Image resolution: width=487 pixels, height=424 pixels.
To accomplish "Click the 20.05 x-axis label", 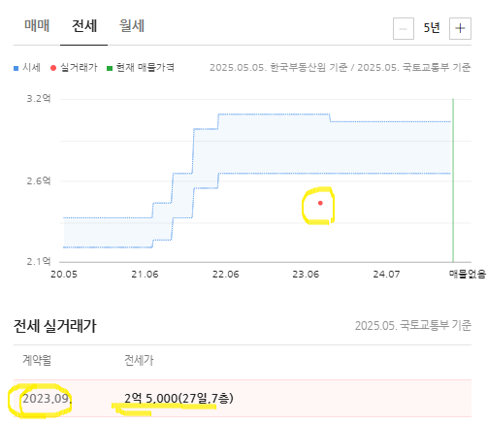I will click(x=64, y=275).
